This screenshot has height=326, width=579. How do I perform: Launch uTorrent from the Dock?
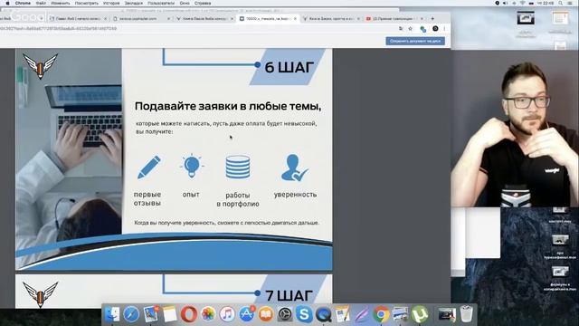click(x=420, y=314)
